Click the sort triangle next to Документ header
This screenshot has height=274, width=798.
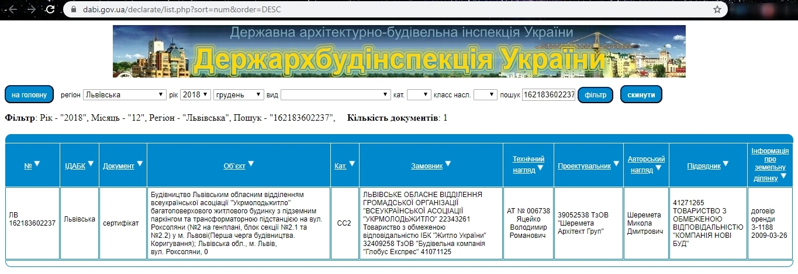coord(140,164)
